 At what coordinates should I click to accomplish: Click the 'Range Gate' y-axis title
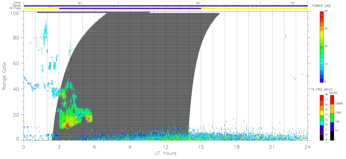coord(5,76)
